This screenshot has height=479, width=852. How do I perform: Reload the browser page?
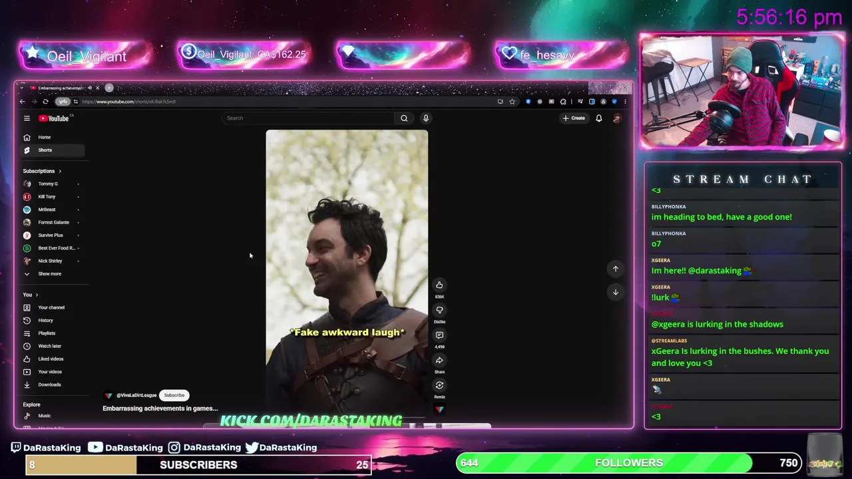pyautogui.click(x=45, y=102)
